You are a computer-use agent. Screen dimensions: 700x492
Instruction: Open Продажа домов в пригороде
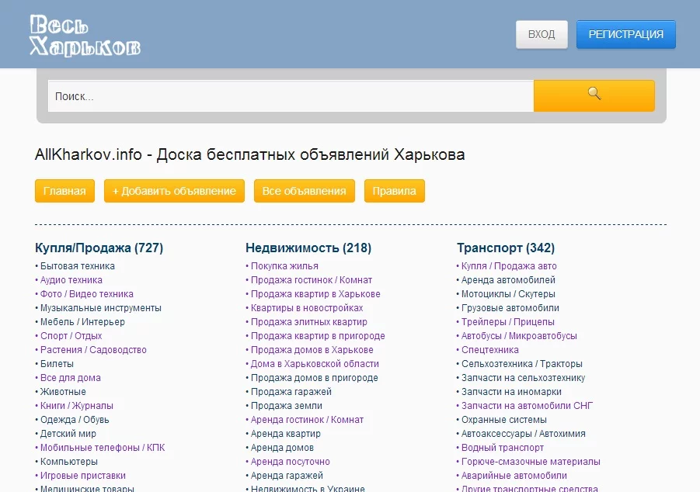[315, 378]
